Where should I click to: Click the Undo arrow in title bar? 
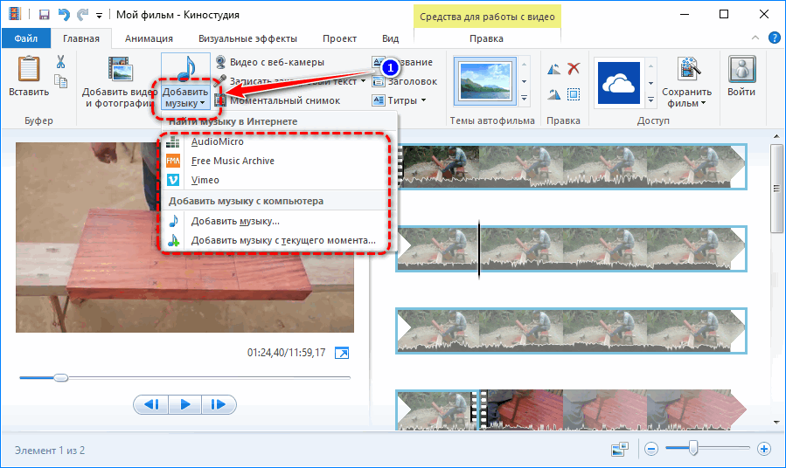pos(64,15)
